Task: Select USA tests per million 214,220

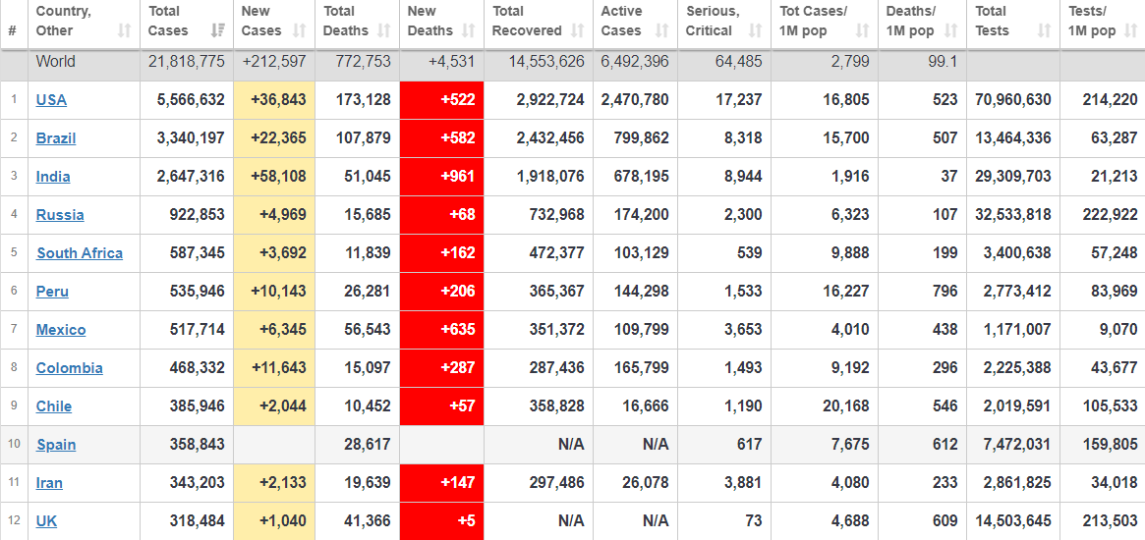Action: (x=1110, y=100)
